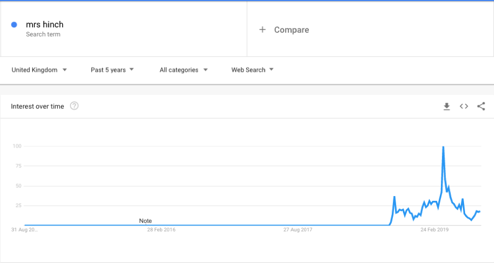Click the Interest over time heading
Image resolution: width=494 pixels, height=263 pixels.
click(x=37, y=106)
